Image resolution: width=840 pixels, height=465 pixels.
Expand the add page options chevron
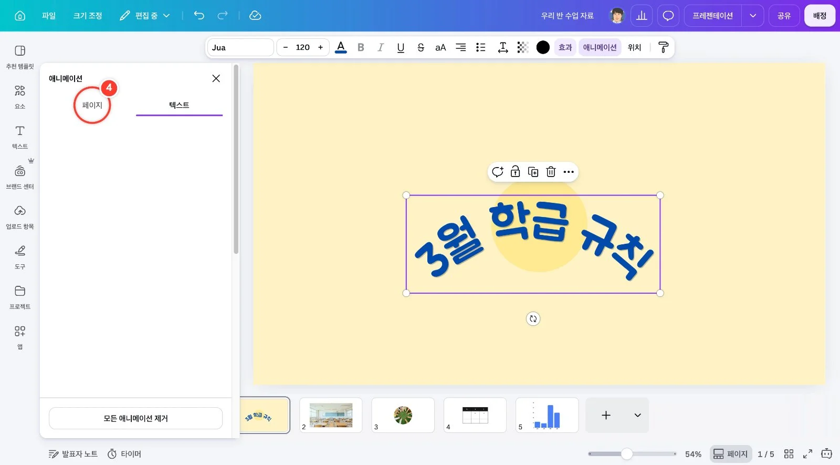pyautogui.click(x=637, y=415)
